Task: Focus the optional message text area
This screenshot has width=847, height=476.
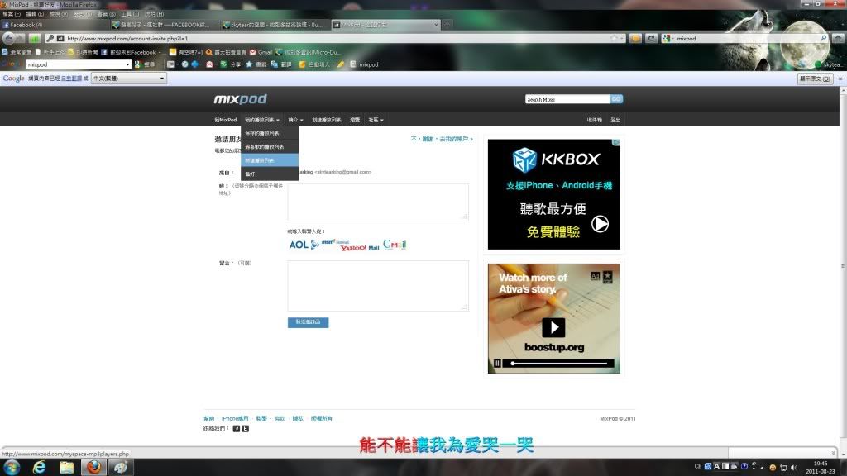Action: click(x=378, y=286)
